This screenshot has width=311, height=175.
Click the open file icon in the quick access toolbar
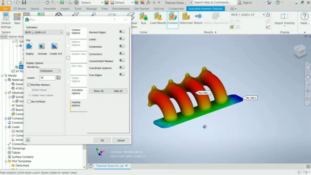coord(18,2)
